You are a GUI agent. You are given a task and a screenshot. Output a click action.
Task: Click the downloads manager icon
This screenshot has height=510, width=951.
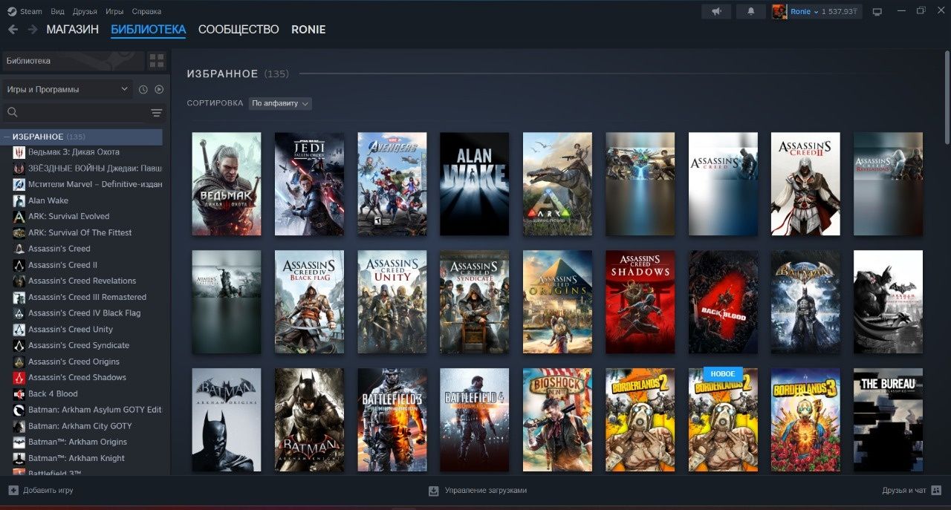pyautogui.click(x=434, y=491)
